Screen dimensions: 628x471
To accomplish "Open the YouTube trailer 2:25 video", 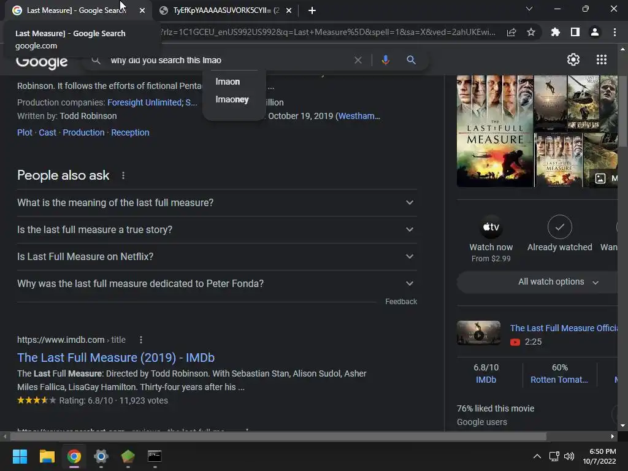I will point(526,342).
